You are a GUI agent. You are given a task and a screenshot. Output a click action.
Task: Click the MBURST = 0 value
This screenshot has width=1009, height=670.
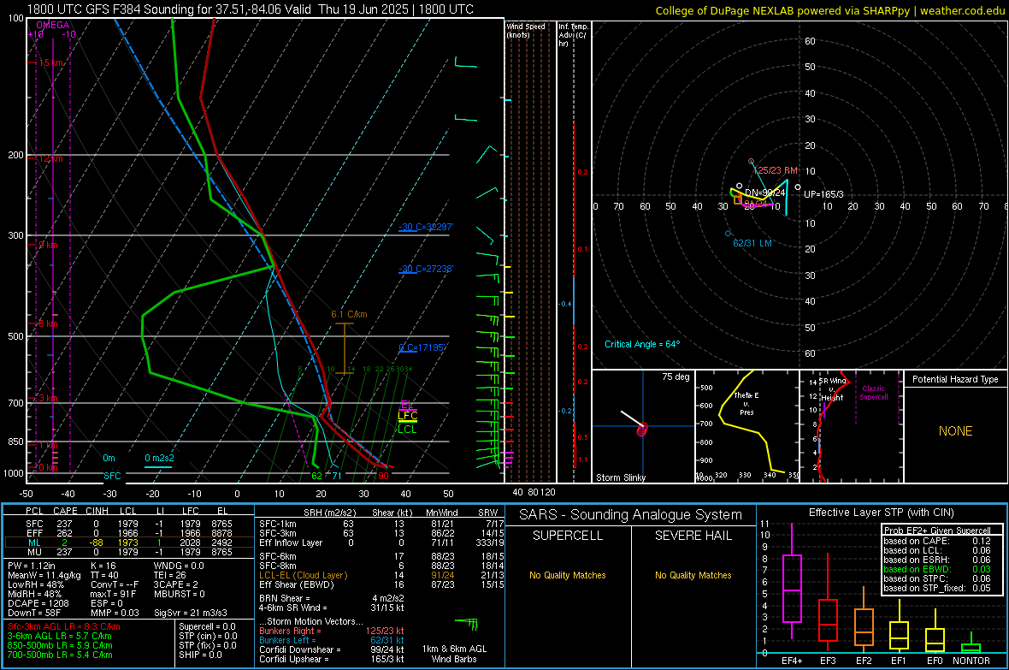(x=180, y=594)
